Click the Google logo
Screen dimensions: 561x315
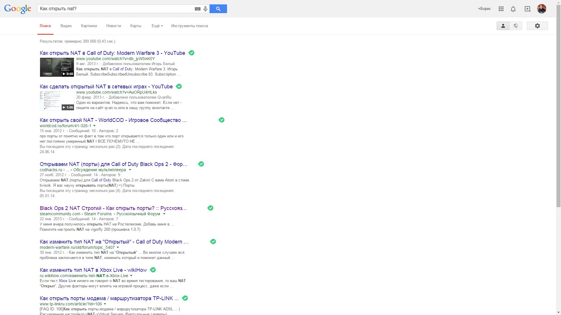tap(18, 9)
